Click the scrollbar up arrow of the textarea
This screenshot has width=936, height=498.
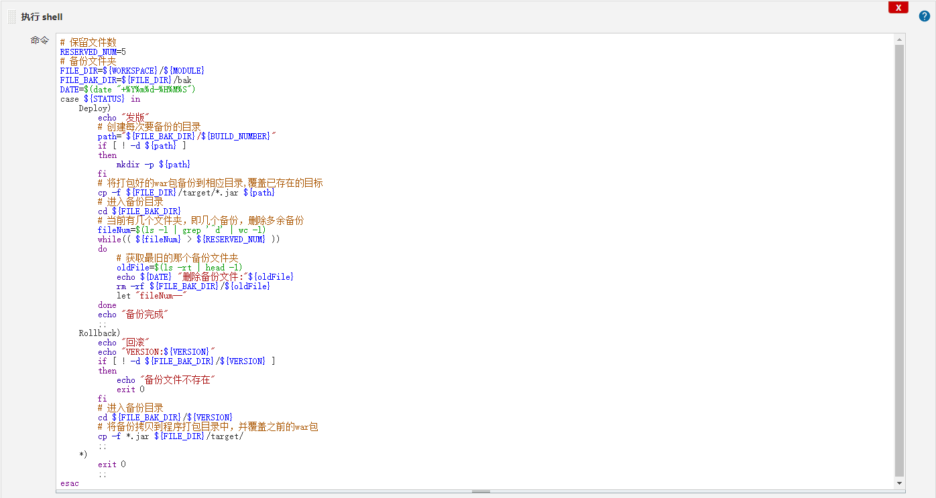[899, 40]
